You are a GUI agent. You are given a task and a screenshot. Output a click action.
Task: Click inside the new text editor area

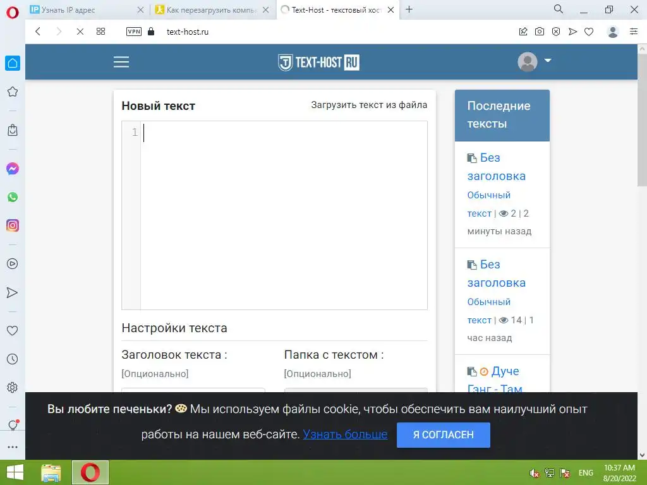tap(284, 215)
